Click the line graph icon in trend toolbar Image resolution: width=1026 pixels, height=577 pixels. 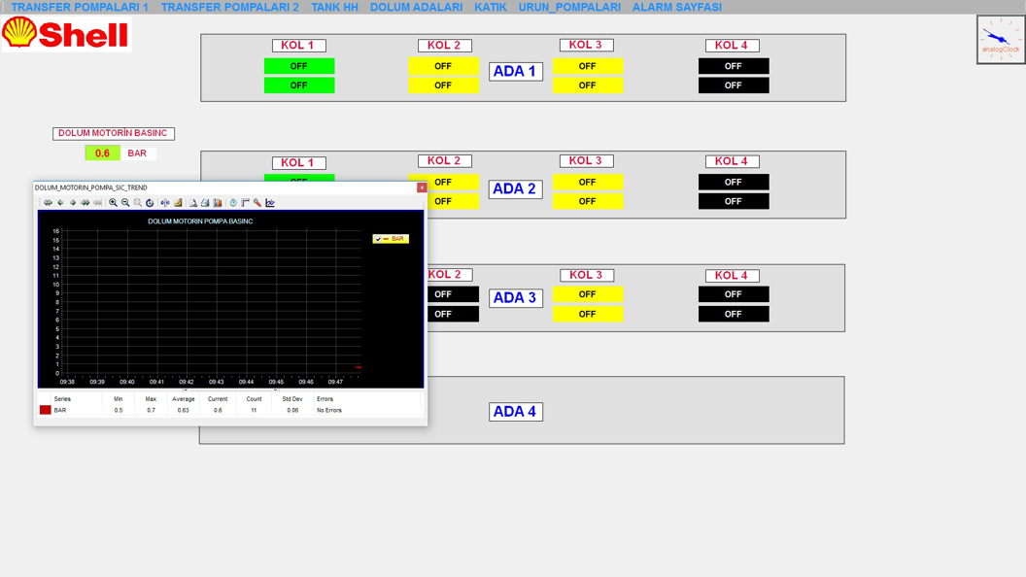(x=270, y=203)
